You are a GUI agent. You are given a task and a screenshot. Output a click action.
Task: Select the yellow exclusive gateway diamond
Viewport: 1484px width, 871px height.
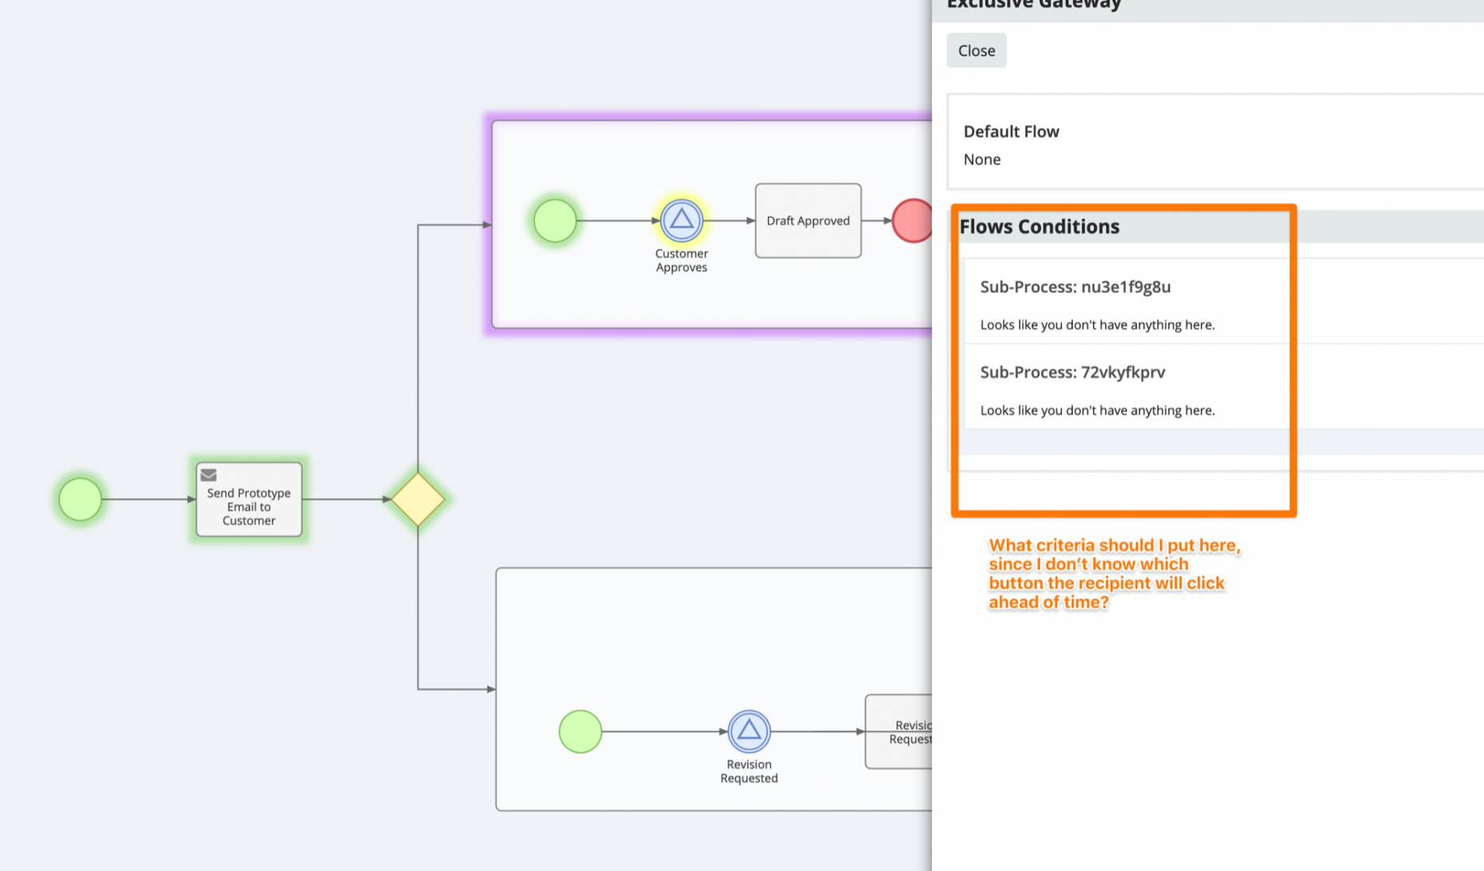[417, 500]
